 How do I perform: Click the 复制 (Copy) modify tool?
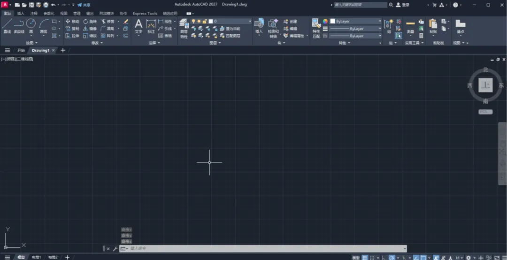[72, 29]
